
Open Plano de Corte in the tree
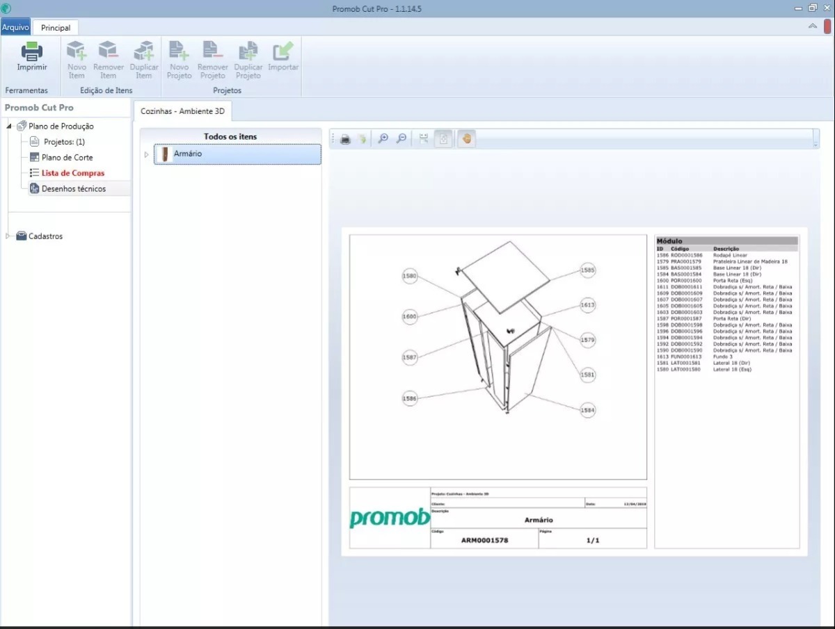pyautogui.click(x=67, y=157)
